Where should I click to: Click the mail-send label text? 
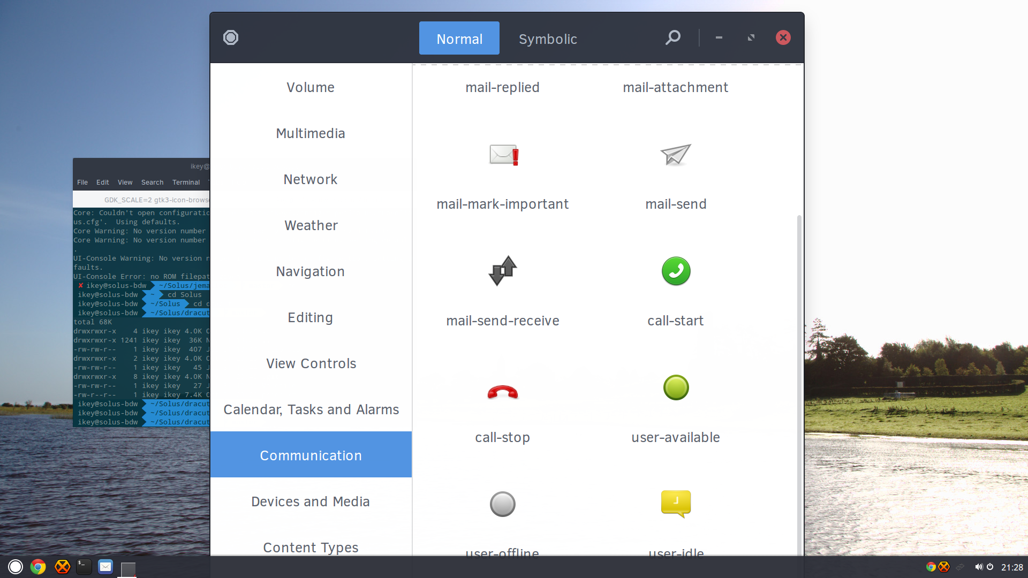(676, 204)
